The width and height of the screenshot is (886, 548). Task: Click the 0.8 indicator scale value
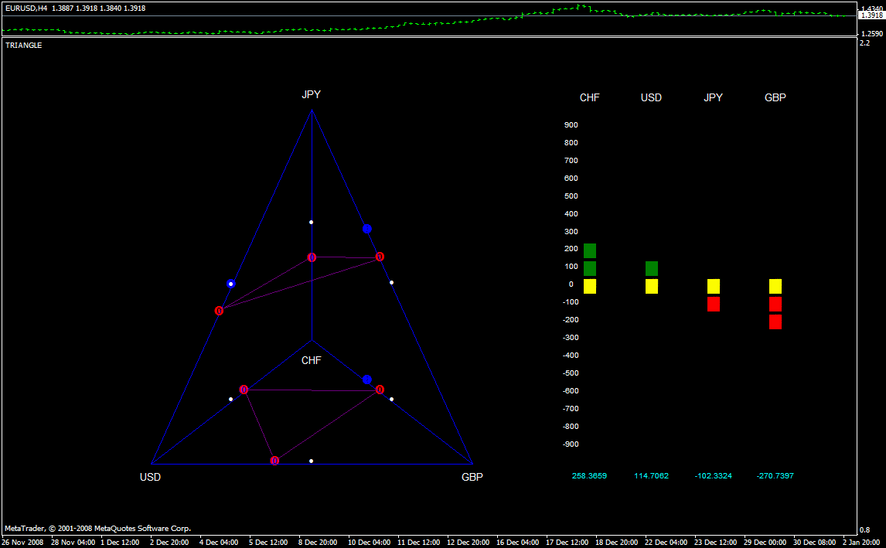click(865, 530)
